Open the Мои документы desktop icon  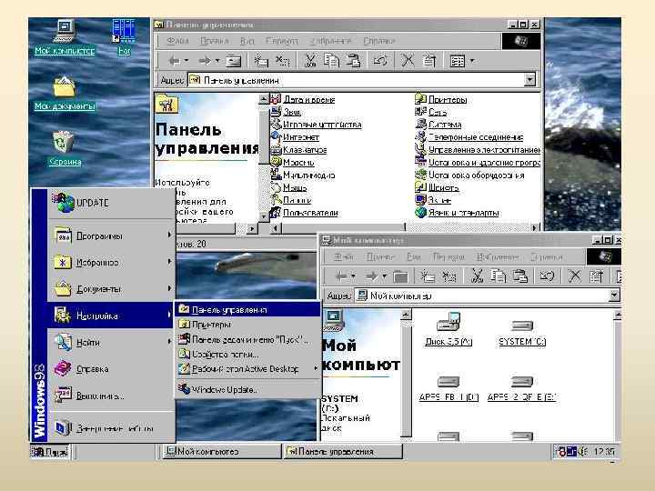click(65, 93)
